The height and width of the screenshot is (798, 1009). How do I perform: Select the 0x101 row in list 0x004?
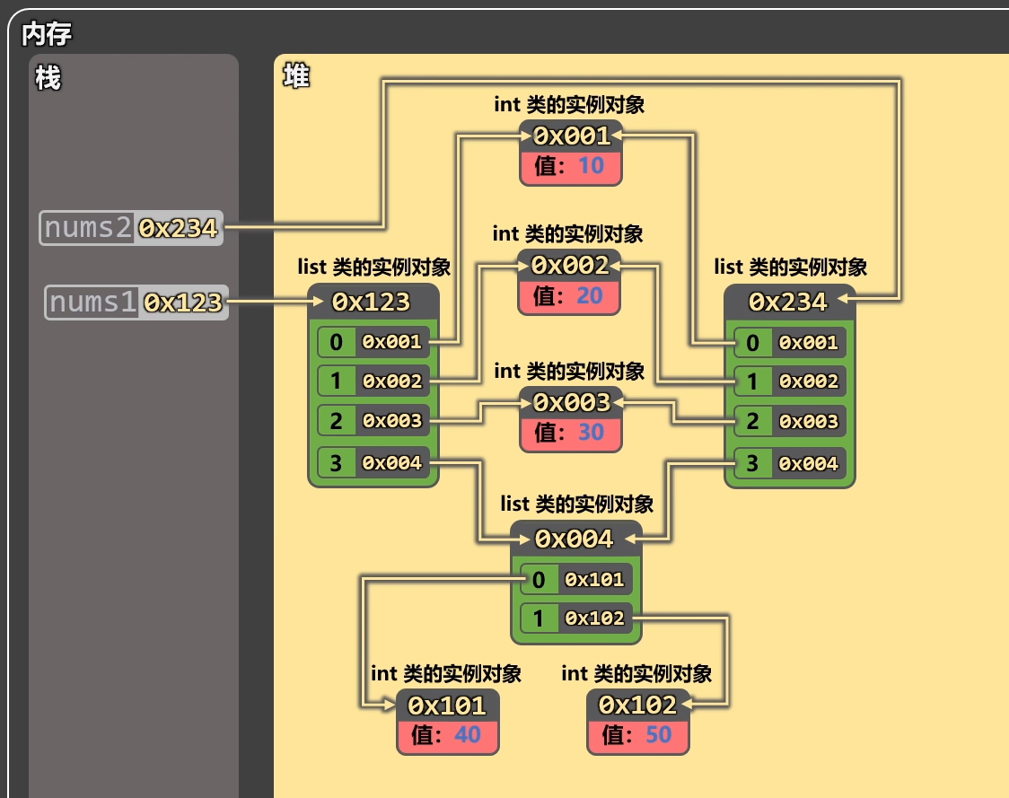[576, 579]
